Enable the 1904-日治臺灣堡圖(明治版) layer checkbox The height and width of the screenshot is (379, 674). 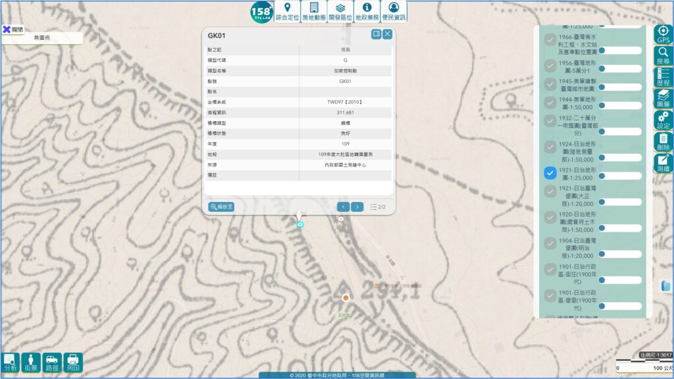550,243
